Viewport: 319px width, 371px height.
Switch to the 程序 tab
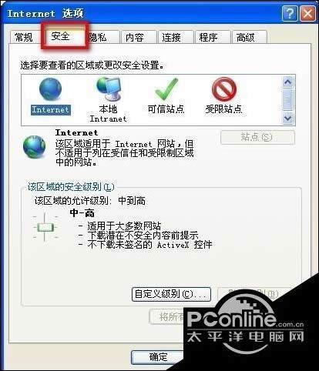(x=213, y=38)
